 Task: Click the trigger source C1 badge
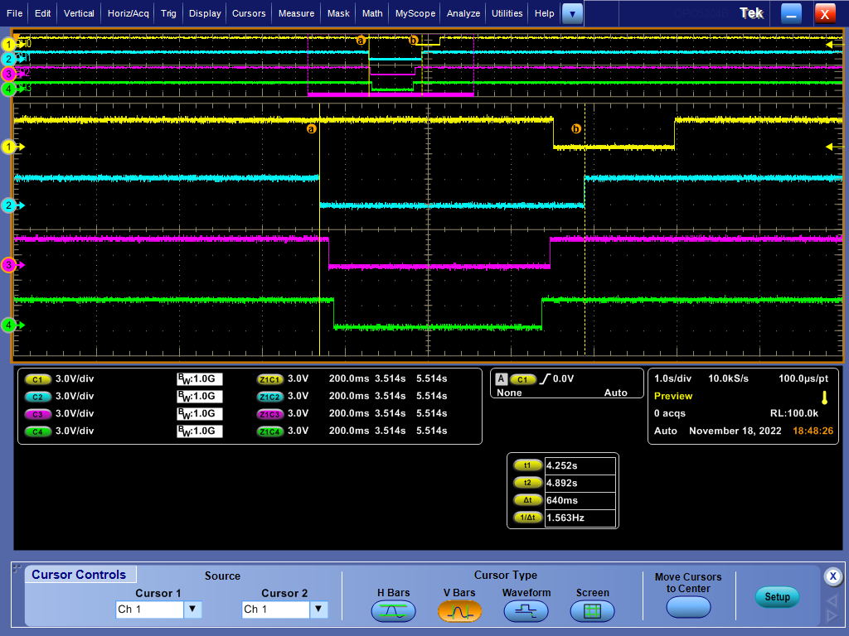(x=522, y=379)
